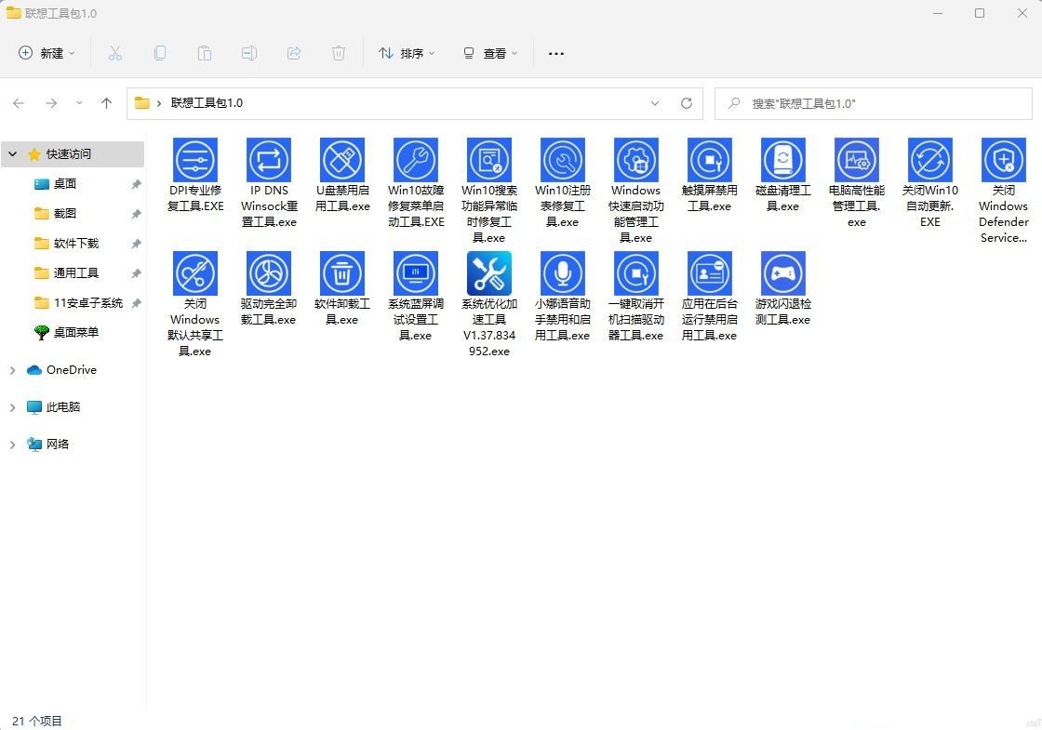Open the recent locations chevron dropdown
Image resolution: width=1042 pixels, height=730 pixels.
[x=79, y=103]
